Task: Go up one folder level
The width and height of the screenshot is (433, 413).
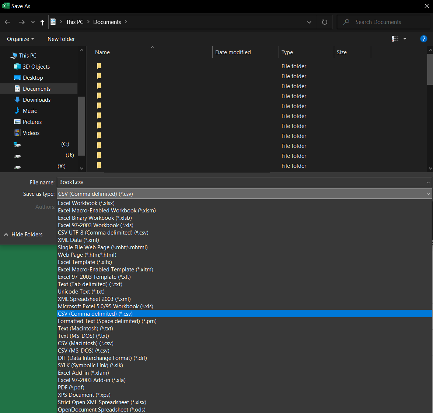Action: click(x=42, y=22)
